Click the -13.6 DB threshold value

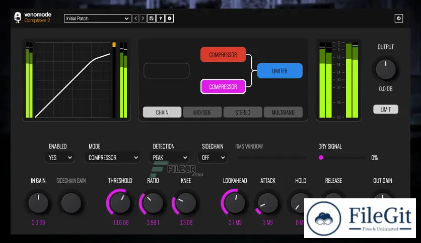tap(120, 222)
